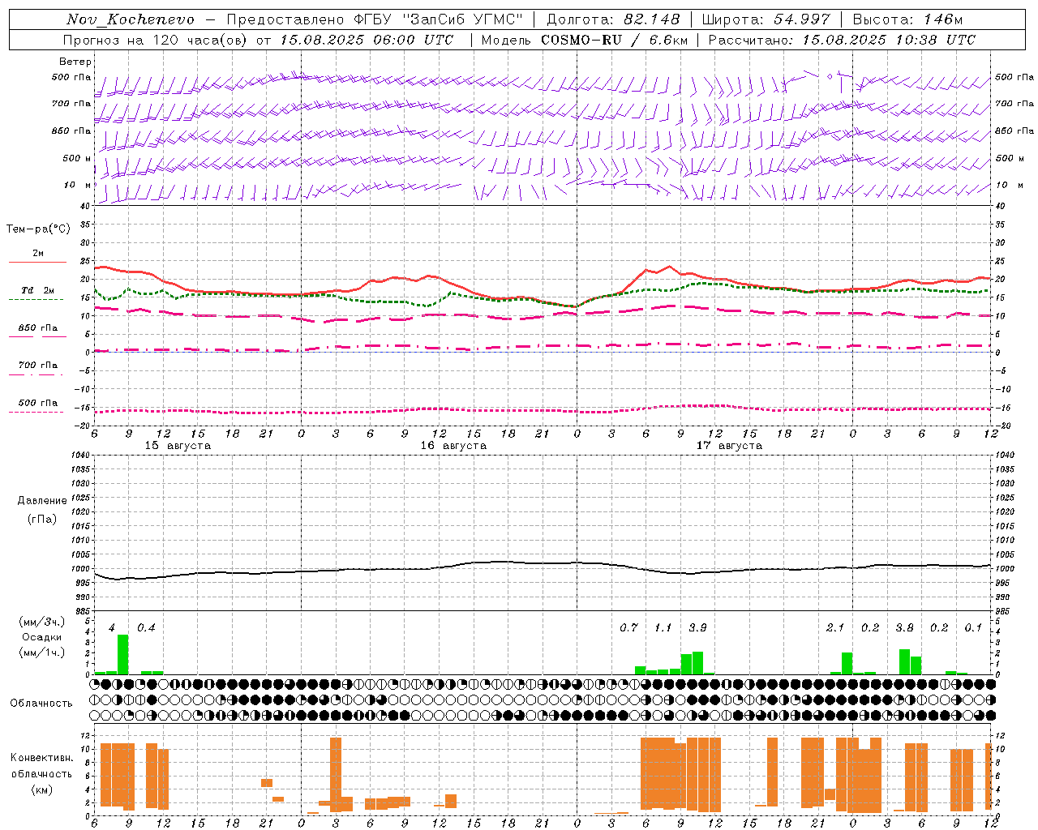Click the 1.1 precipitation total value
This screenshot has height=830, width=1038.
click(663, 627)
